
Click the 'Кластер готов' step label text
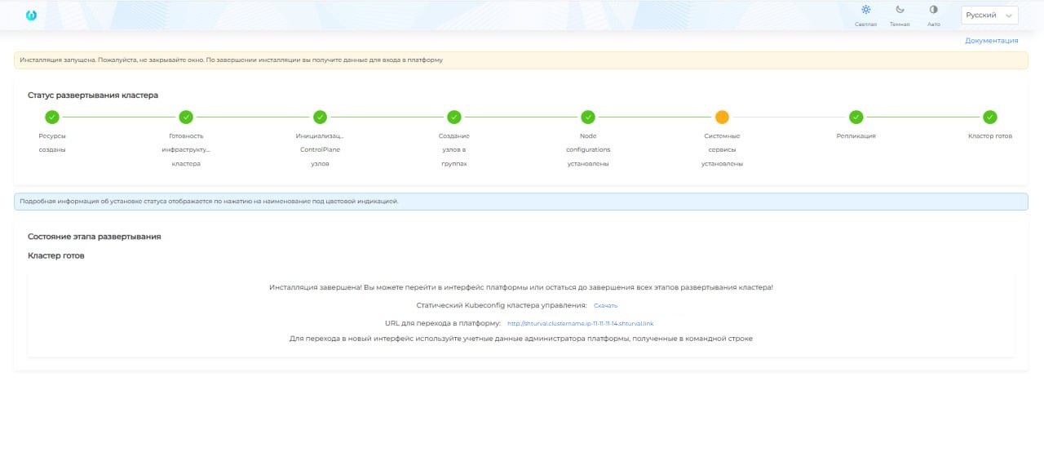coord(989,136)
